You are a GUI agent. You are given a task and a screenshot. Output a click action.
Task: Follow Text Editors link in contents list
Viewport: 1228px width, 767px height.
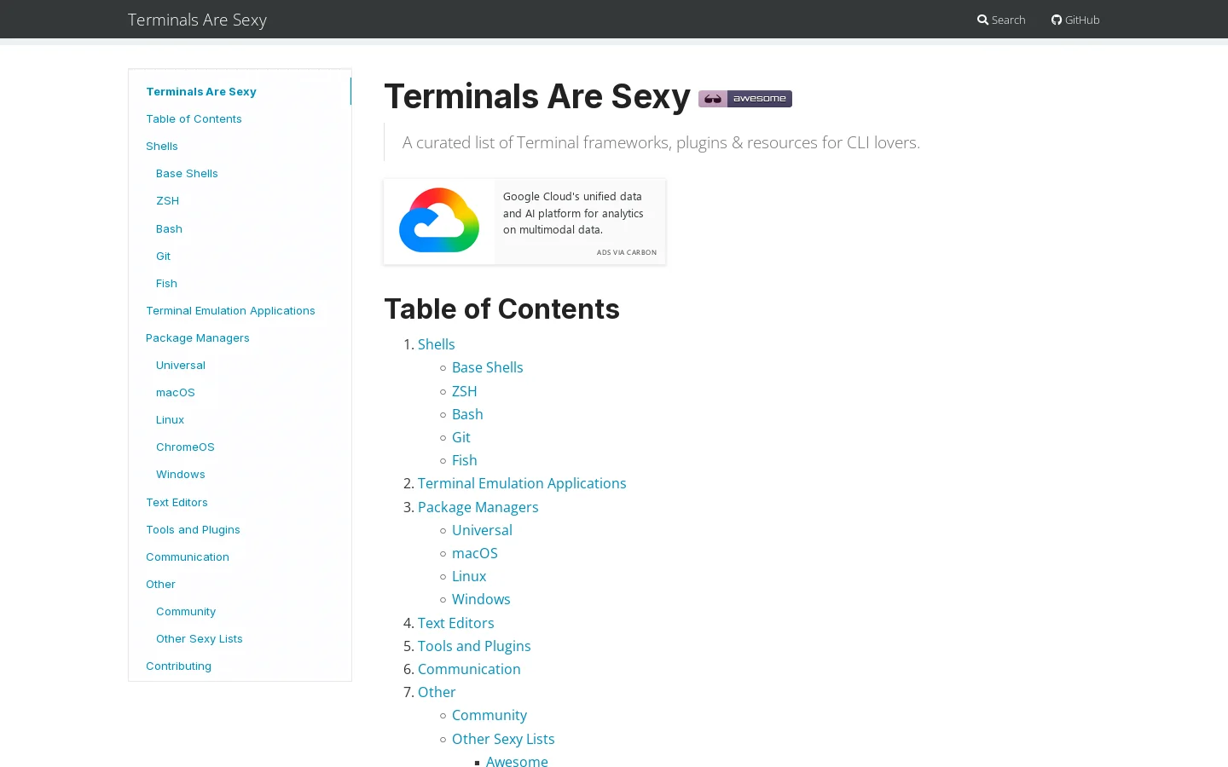[456, 623]
